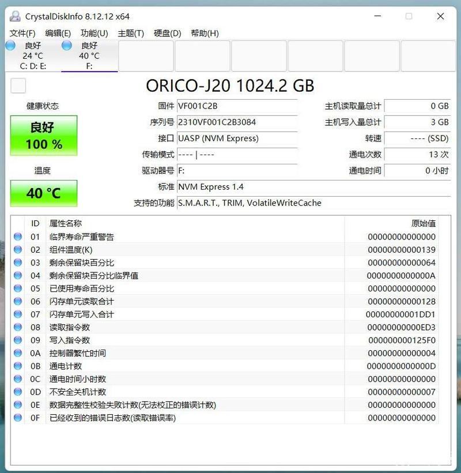Open the 硬盘(D) menu
The image size is (461, 473).
pos(168,33)
